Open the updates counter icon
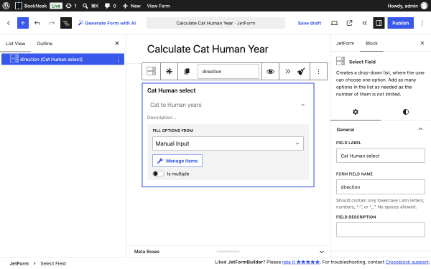Image resolution: width=431 pixels, height=269 pixels. pyautogui.click(x=71, y=6)
